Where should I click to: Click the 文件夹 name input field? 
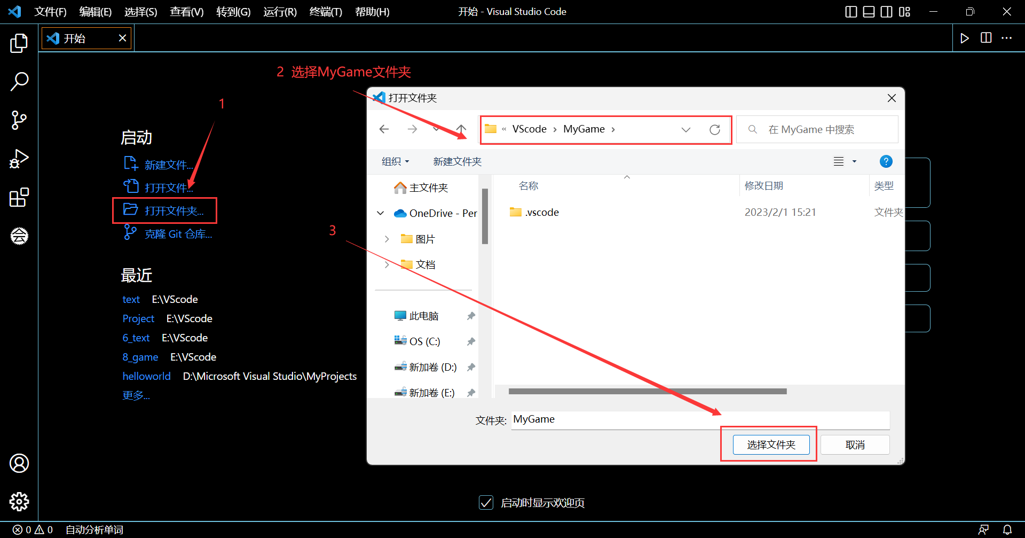pyautogui.click(x=700, y=419)
